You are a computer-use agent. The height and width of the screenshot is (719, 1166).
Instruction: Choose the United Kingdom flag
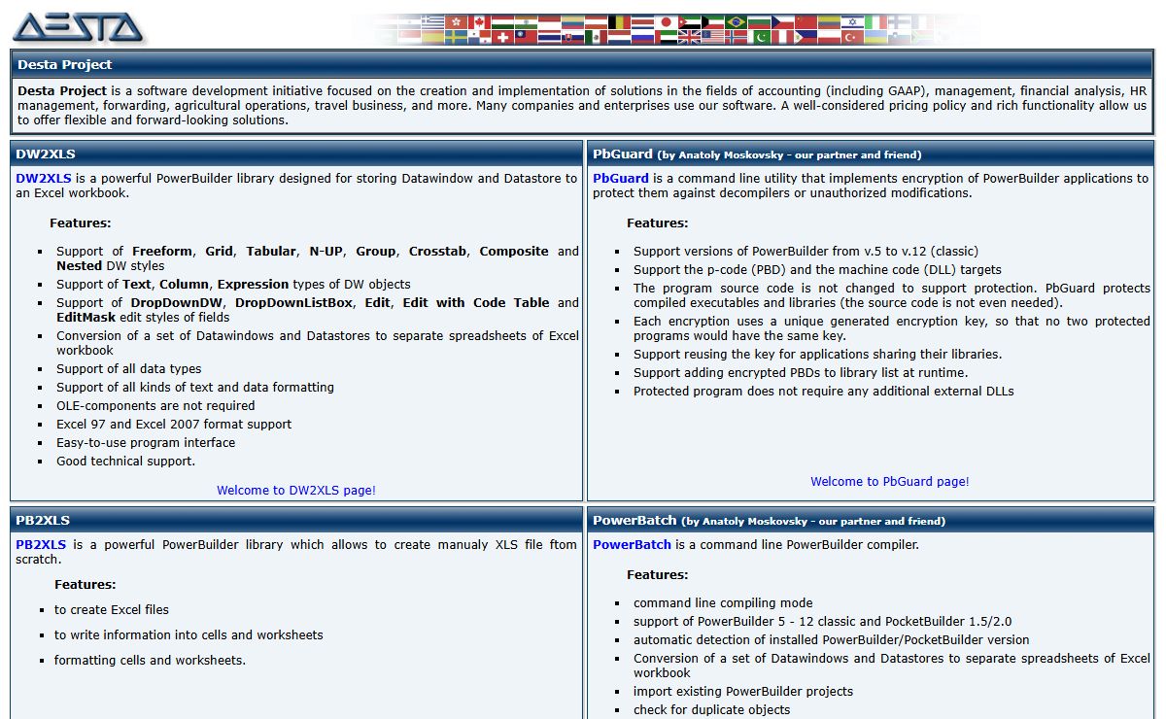(689, 37)
